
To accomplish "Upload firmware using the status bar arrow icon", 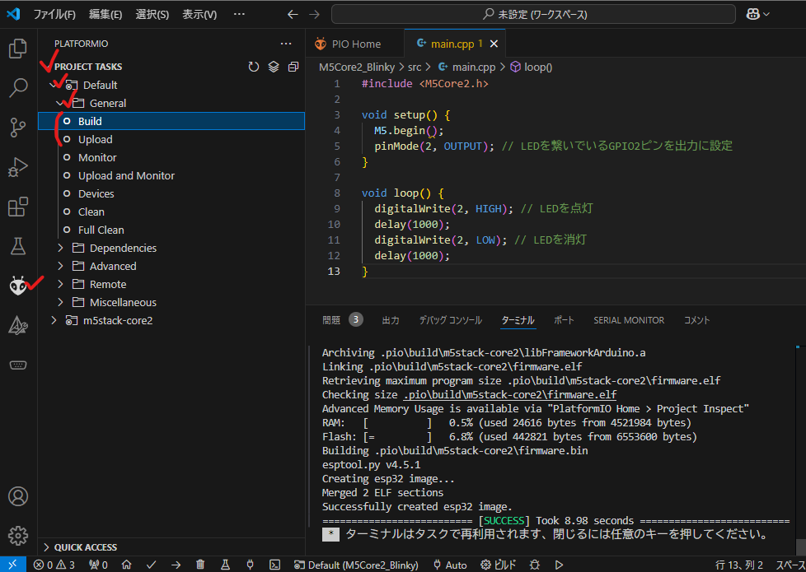I will click(x=176, y=565).
